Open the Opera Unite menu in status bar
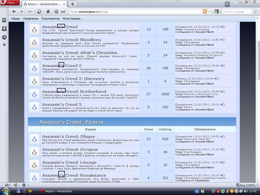260x195 pixels. [x=17, y=185]
